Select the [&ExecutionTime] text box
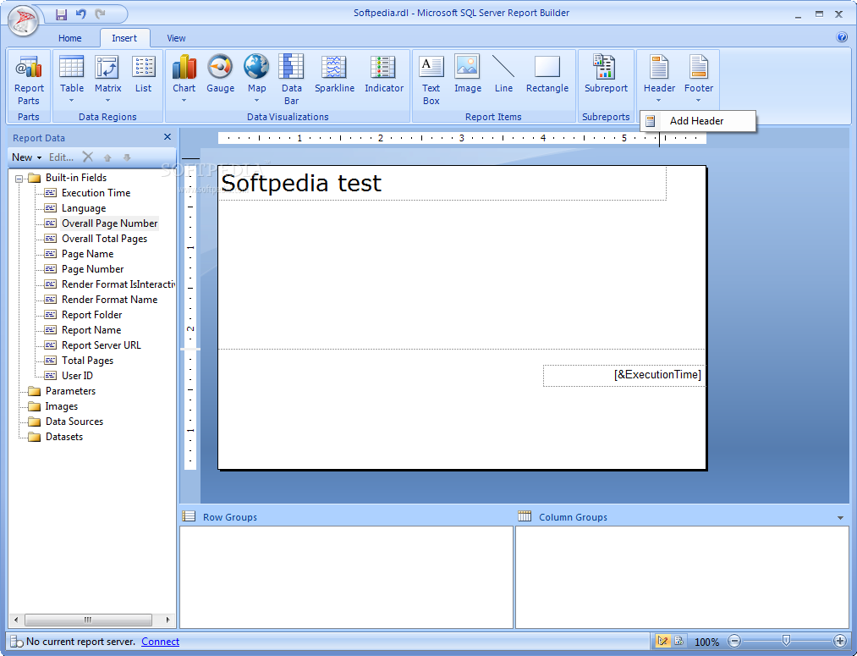Image resolution: width=857 pixels, height=656 pixels. point(624,376)
